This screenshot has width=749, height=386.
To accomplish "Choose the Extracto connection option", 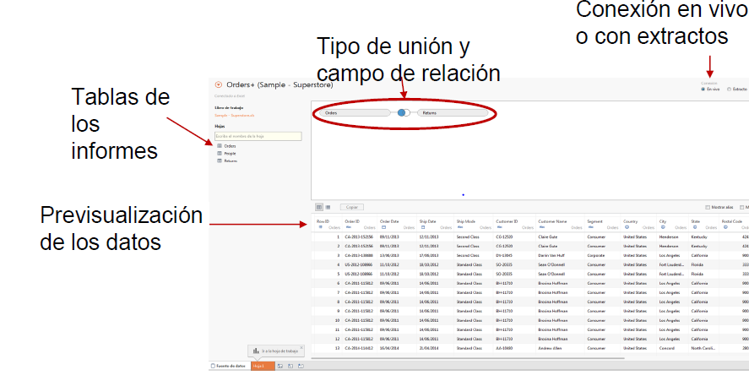I will [x=737, y=89].
